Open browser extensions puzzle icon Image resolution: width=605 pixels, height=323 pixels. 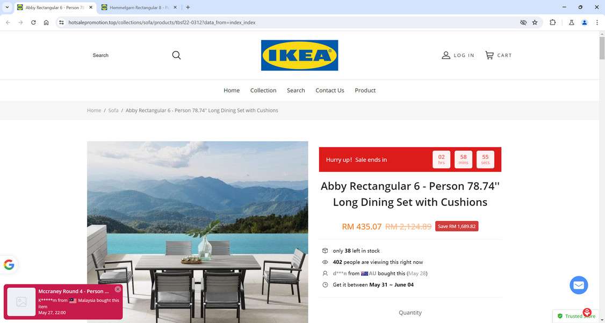552,23
